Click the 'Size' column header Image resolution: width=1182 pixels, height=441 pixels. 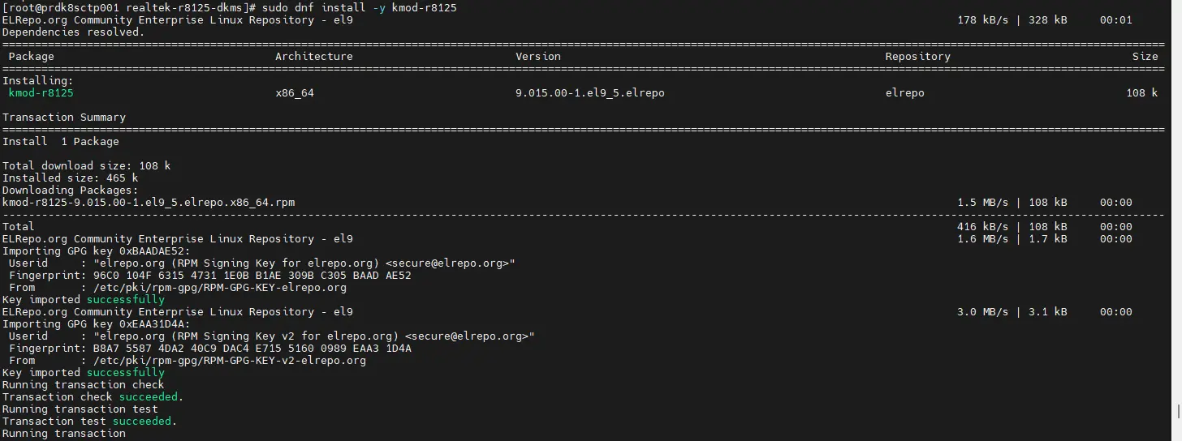[x=1145, y=57]
